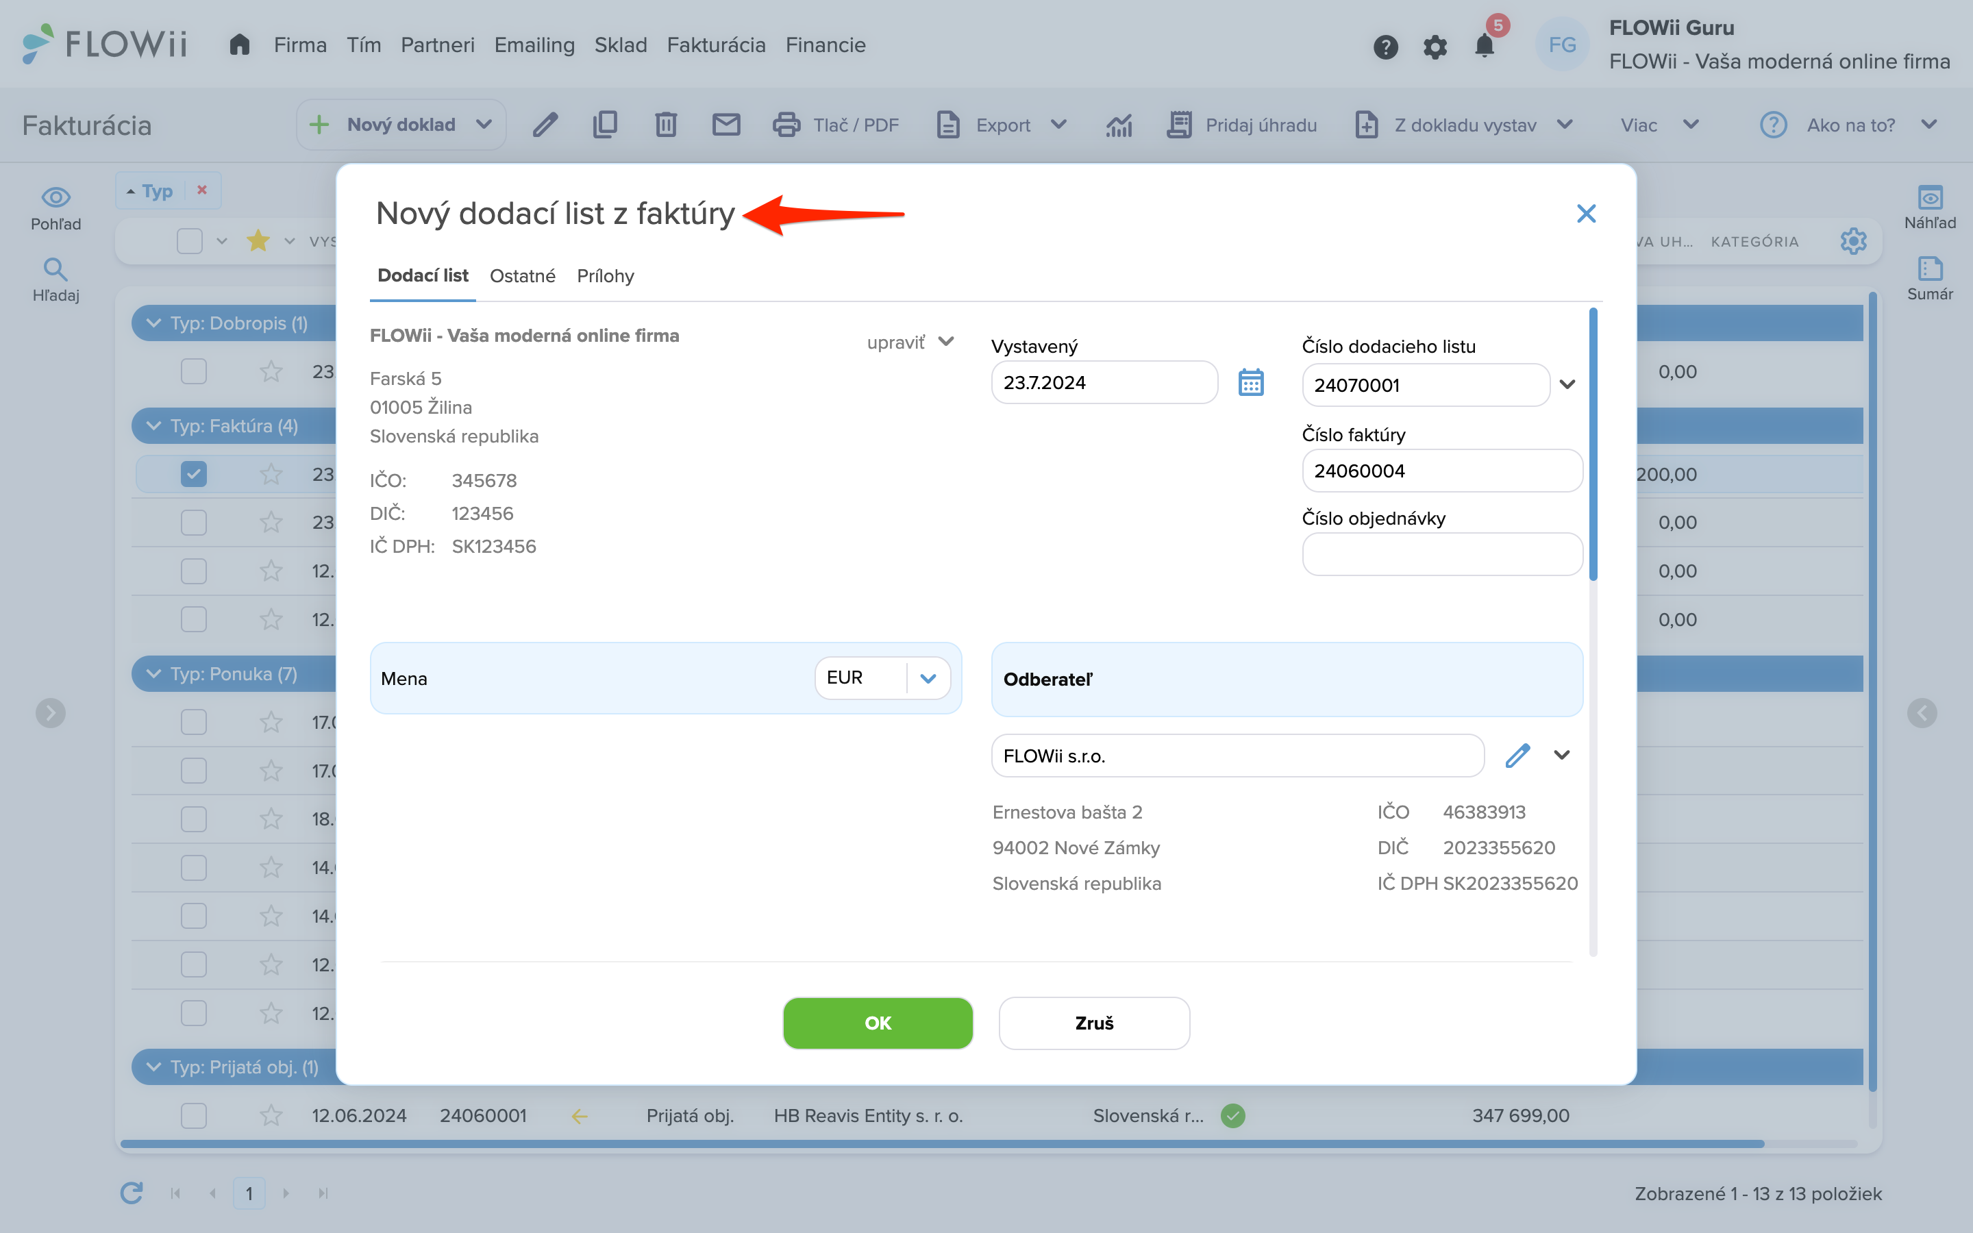1973x1233 pixels.
Task: Click the trash delete toolbar icon
Action: click(666, 125)
